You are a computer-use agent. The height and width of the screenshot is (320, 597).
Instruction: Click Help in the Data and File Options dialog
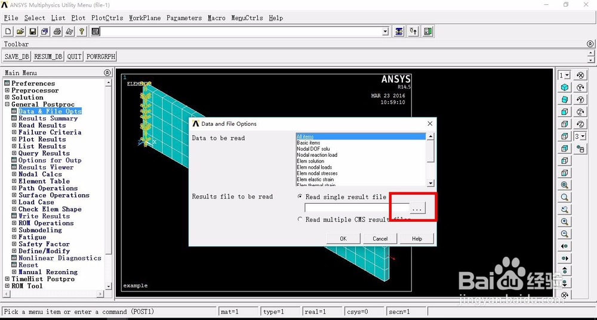[417, 239]
